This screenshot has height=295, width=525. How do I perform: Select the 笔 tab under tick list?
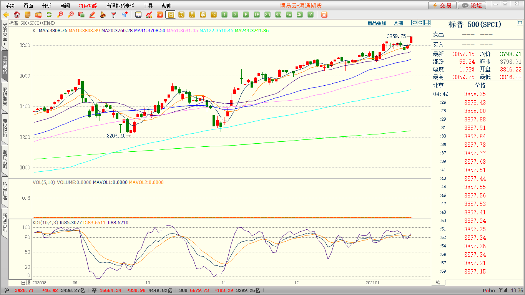[x=438, y=282]
